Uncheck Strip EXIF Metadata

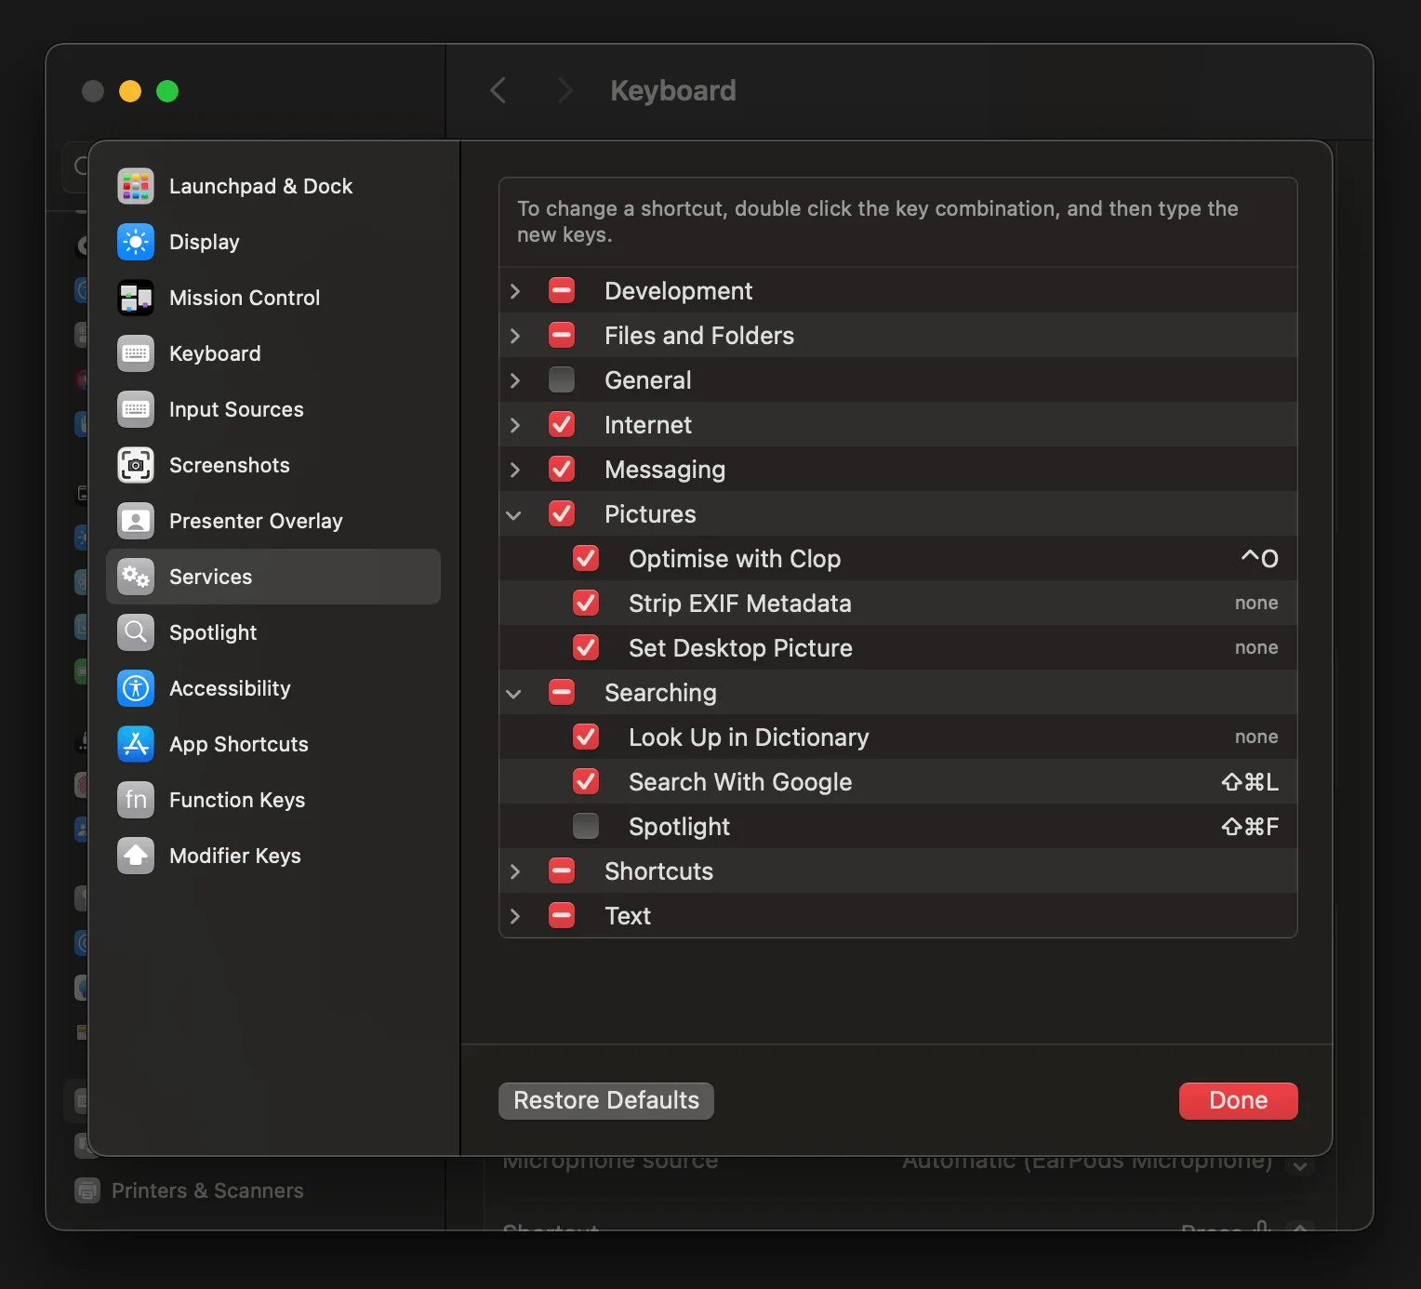point(586,603)
